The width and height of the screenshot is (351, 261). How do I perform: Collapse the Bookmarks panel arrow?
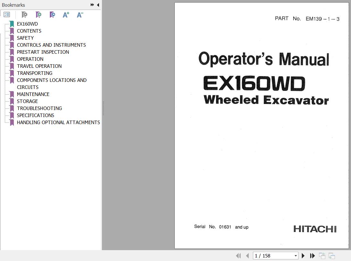point(98,5)
